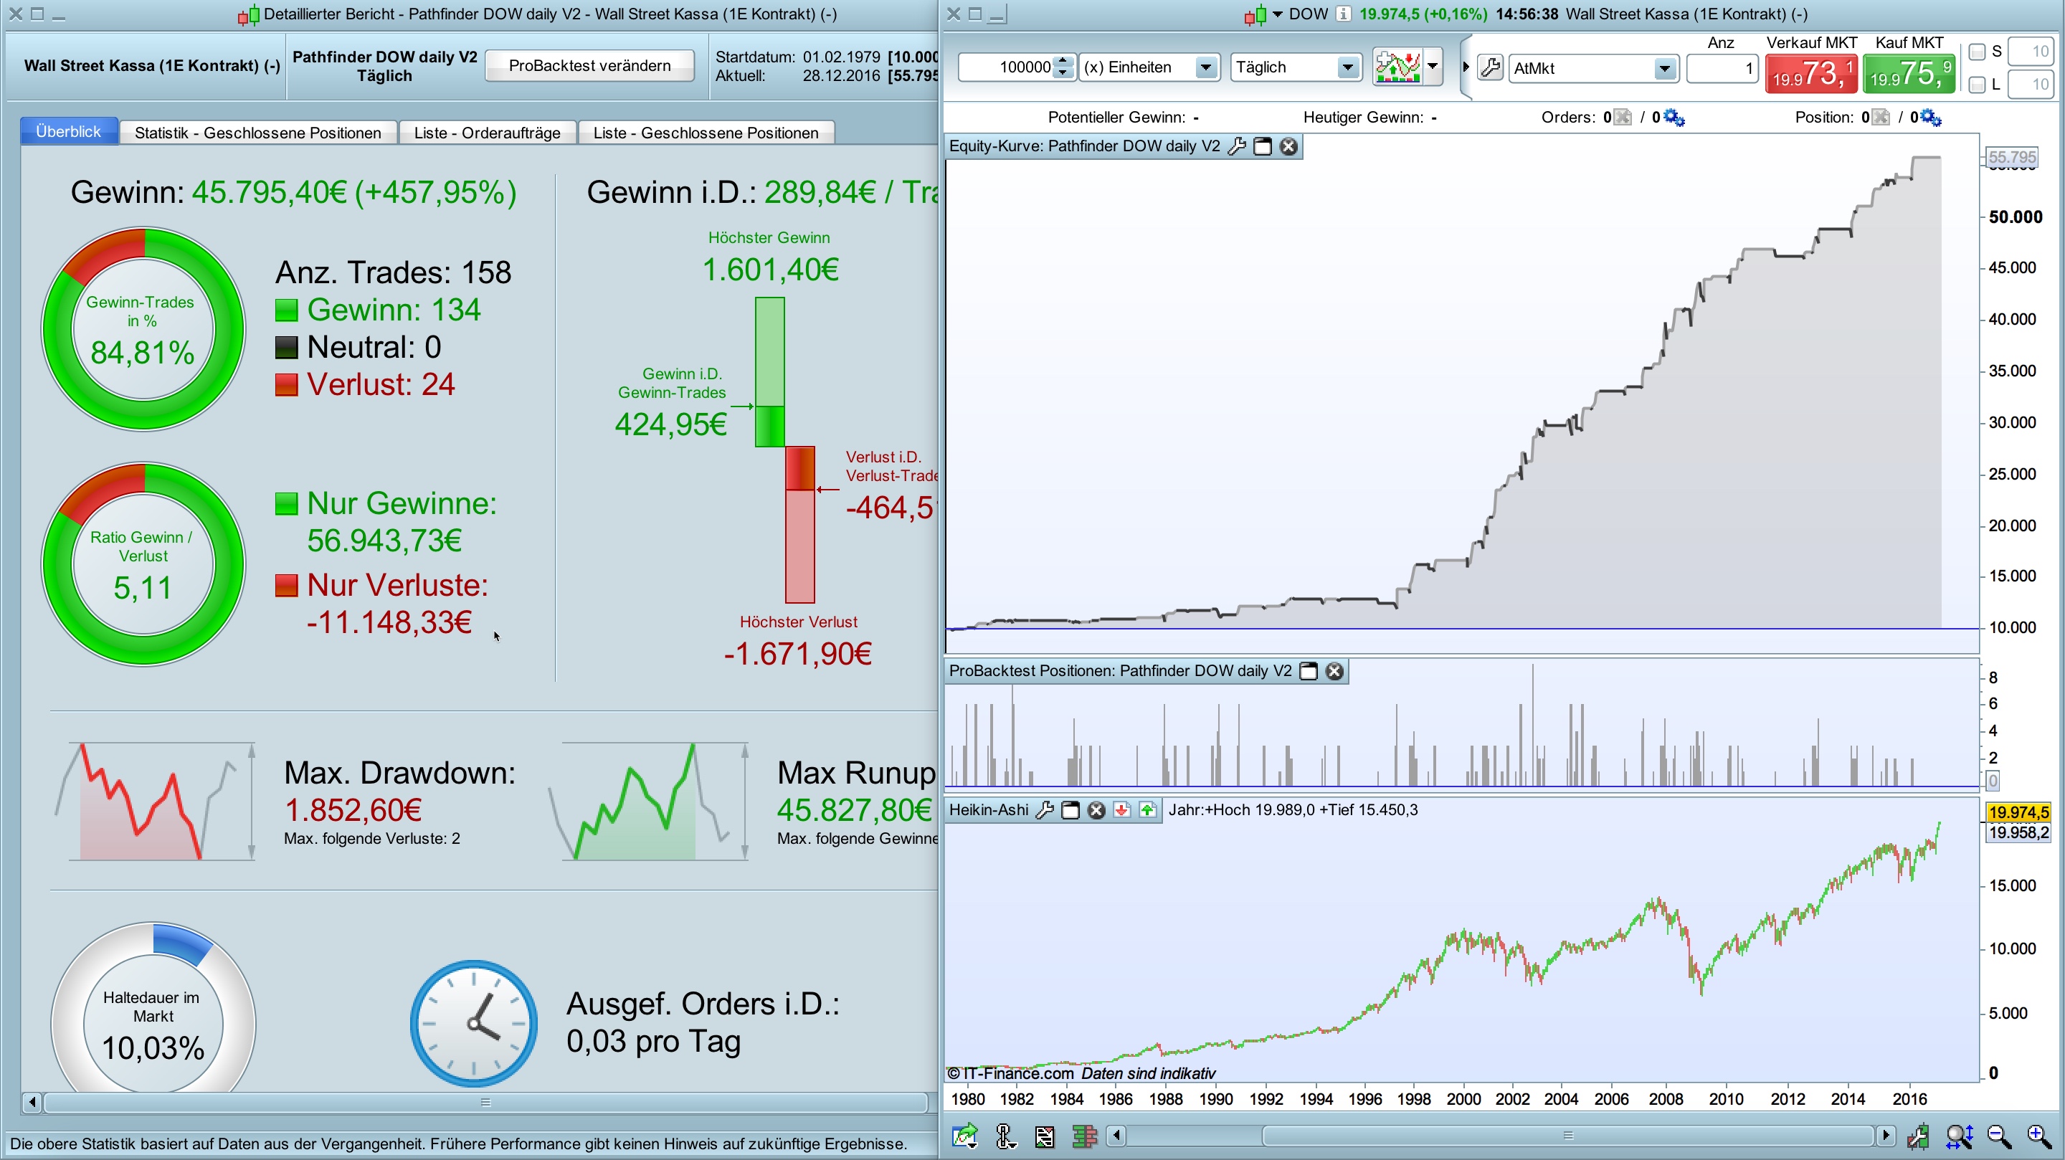Enable the L limit checkbox
Screen dimensions: 2065x1160
tap(1977, 84)
